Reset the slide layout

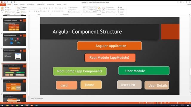coord(23,10)
